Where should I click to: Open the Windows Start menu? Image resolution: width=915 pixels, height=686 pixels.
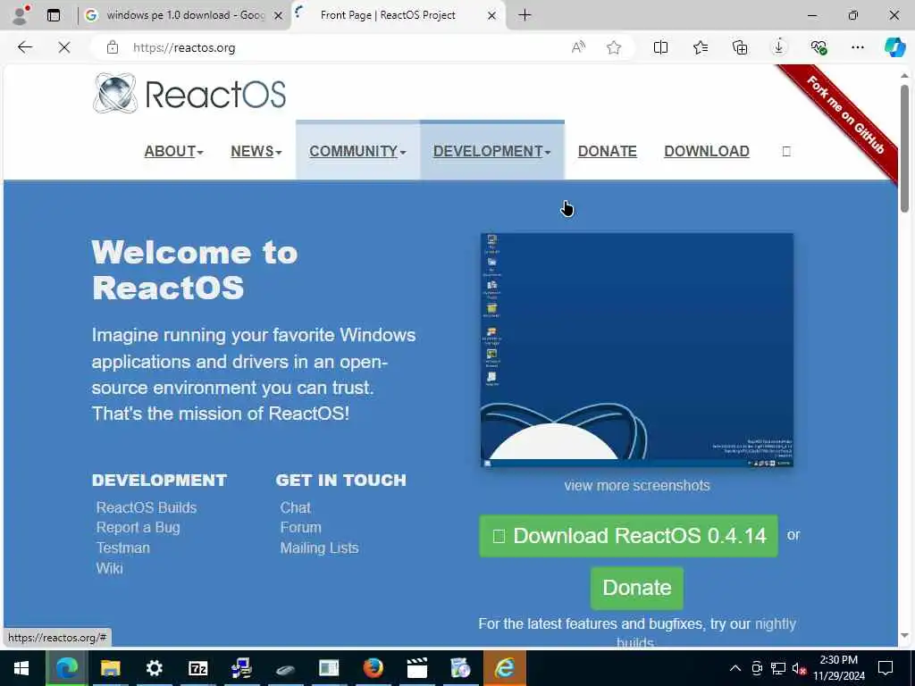[x=21, y=668]
